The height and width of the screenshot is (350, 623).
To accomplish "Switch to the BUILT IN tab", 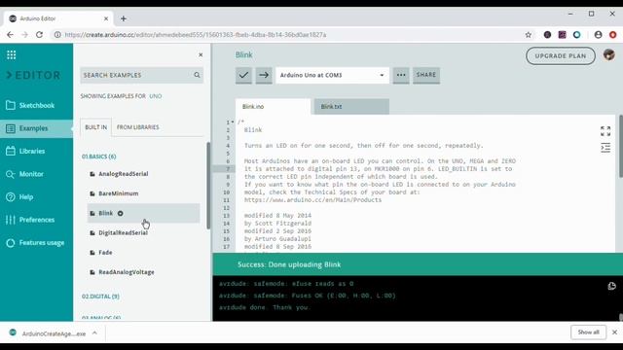I will [95, 127].
